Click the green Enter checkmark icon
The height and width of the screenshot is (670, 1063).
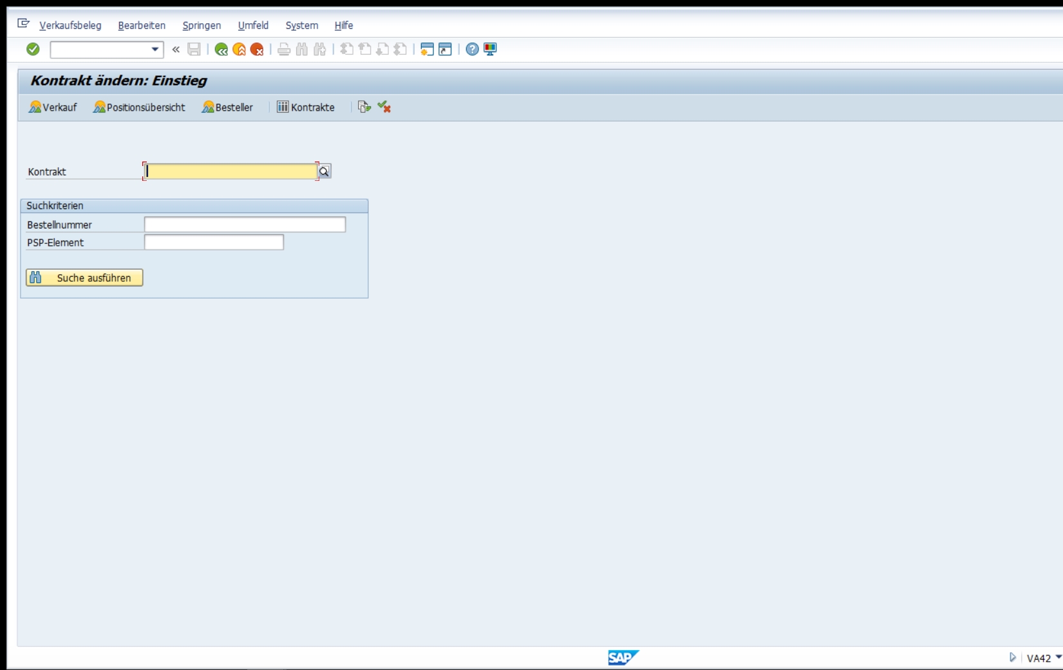tap(33, 49)
